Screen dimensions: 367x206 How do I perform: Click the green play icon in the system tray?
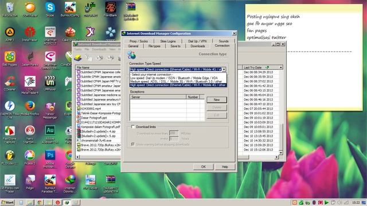tap(326, 202)
